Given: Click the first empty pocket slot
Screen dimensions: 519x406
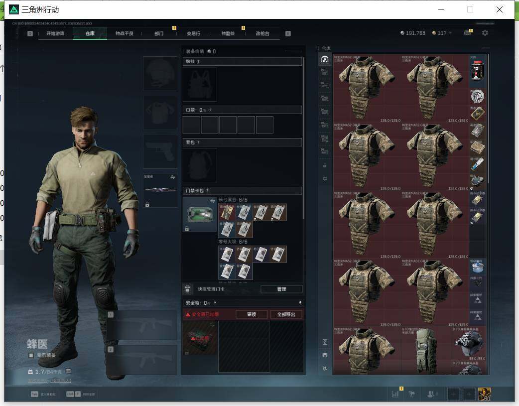Looking at the screenshot, I should pos(191,125).
